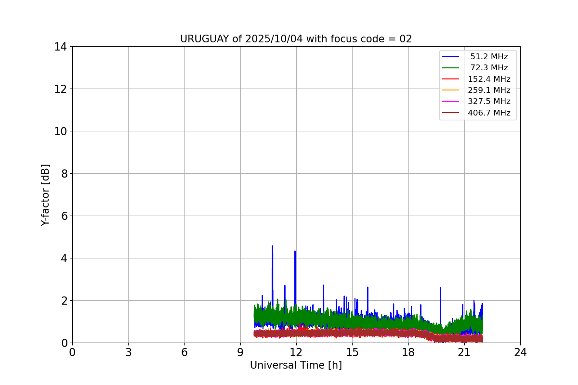Select the 406.7 MHz legend label
The width and height of the screenshot is (578, 385).
(x=489, y=113)
